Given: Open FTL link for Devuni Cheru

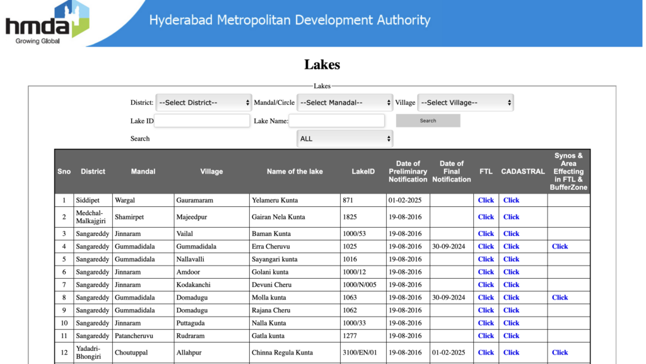Looking at the screenshot, I should [486, 285].
